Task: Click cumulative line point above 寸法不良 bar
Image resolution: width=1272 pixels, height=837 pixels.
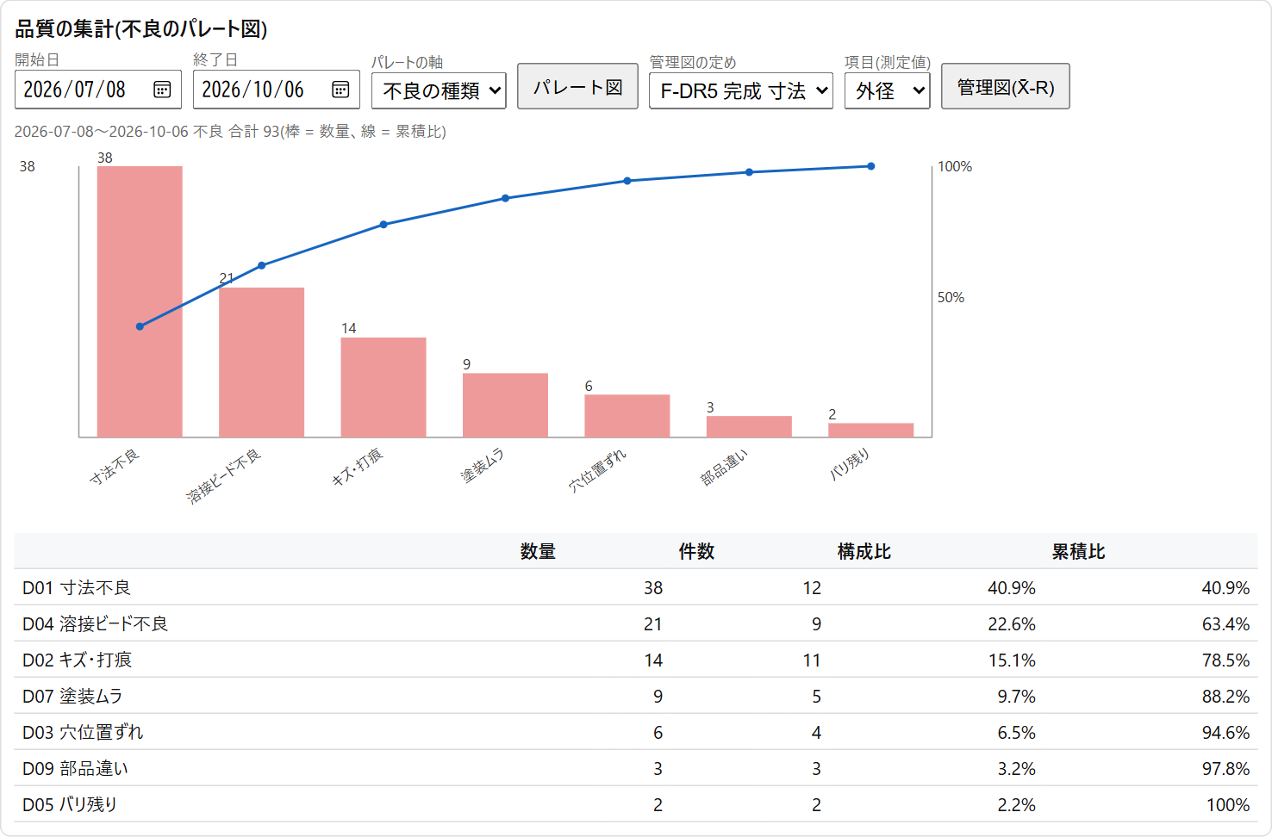Action: click(x=140, y=326)
